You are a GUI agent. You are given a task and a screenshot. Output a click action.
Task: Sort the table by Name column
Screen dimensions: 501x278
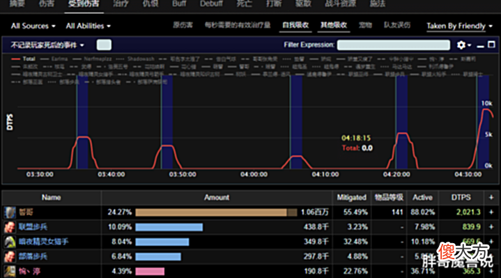[51, 197]
